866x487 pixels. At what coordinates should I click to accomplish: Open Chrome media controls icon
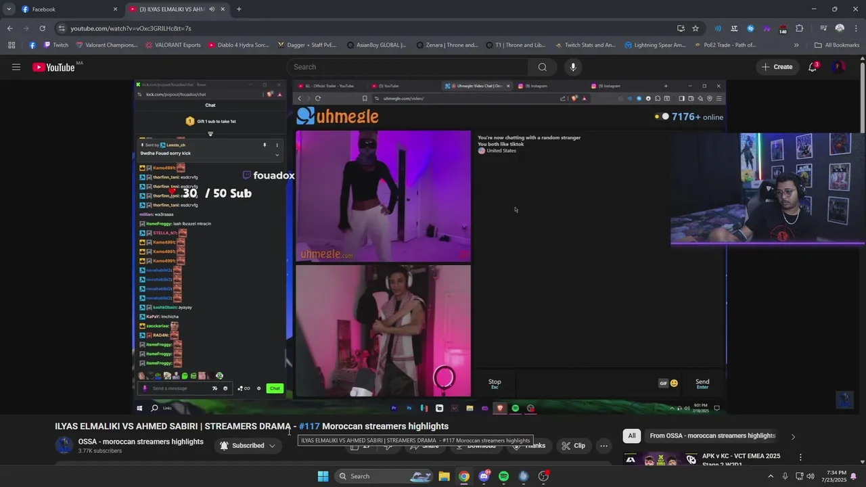pos(823,28)
